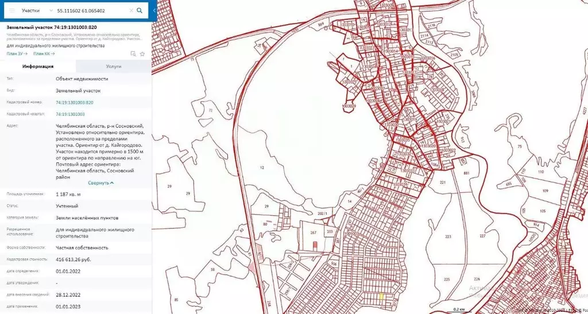Open cadastral quarter 74:19:1301003 link

coord(70,114)
